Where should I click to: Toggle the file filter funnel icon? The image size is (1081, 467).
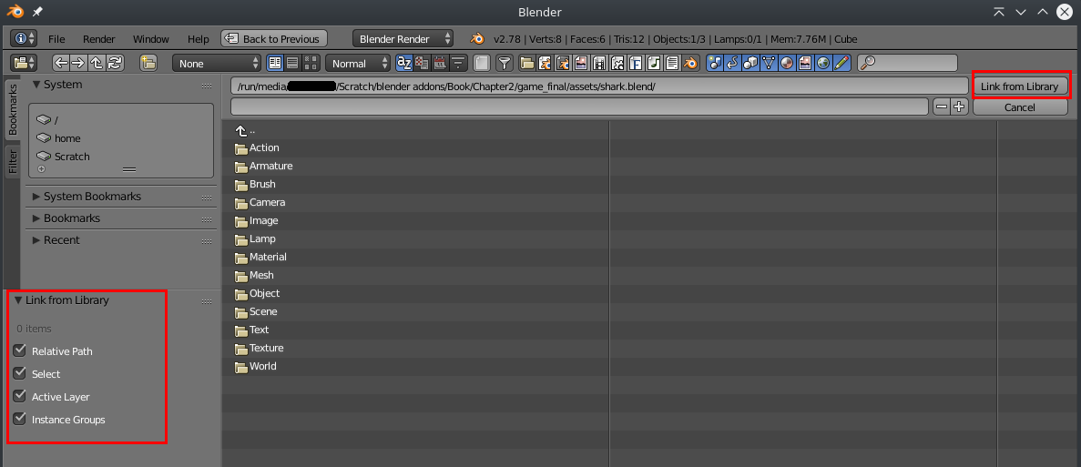coord(504,64)
